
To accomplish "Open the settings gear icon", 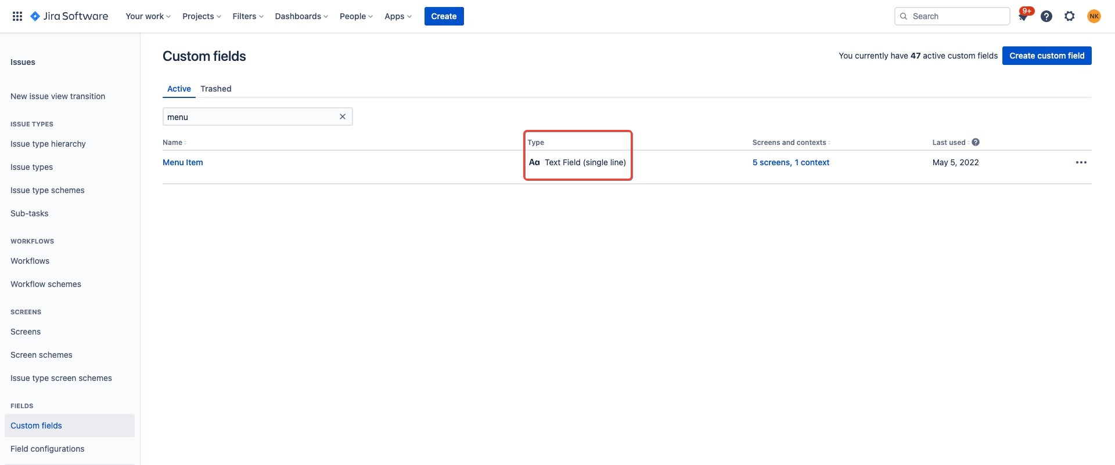I will [x=1070, y=16].
